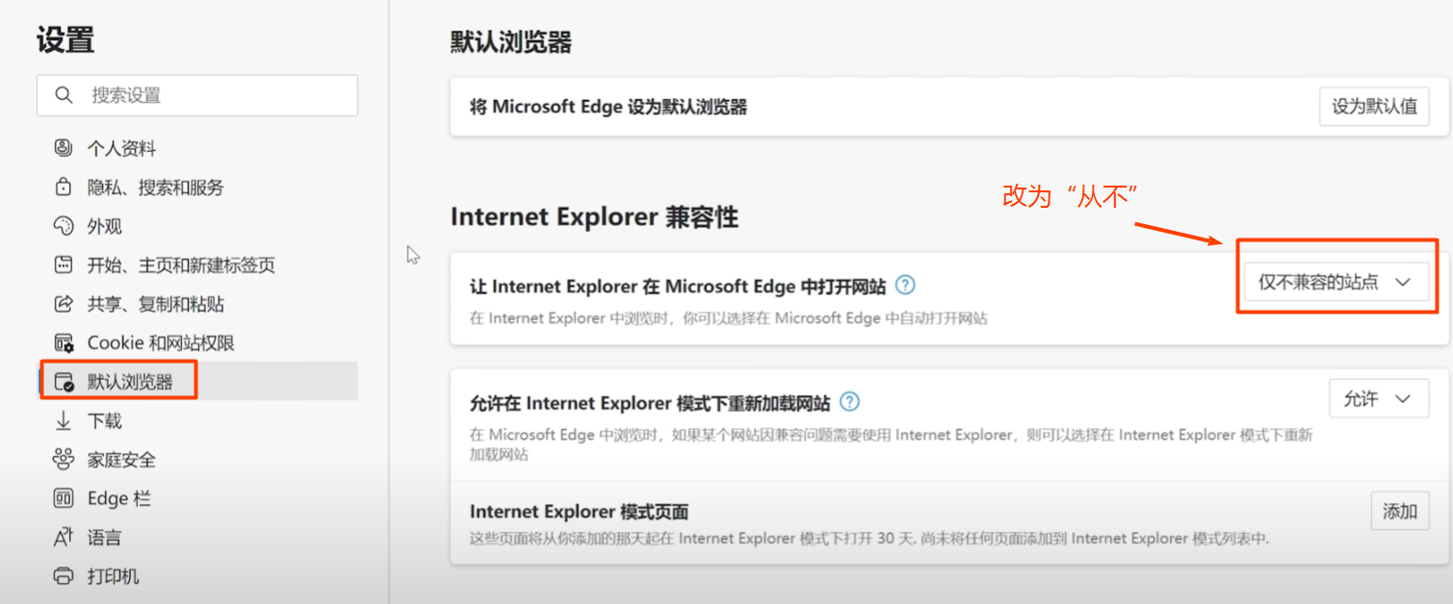Open the 个人资料 settings via its profile icon
1453x604 pixels.
pyautogui.click(x=62, y=147)
